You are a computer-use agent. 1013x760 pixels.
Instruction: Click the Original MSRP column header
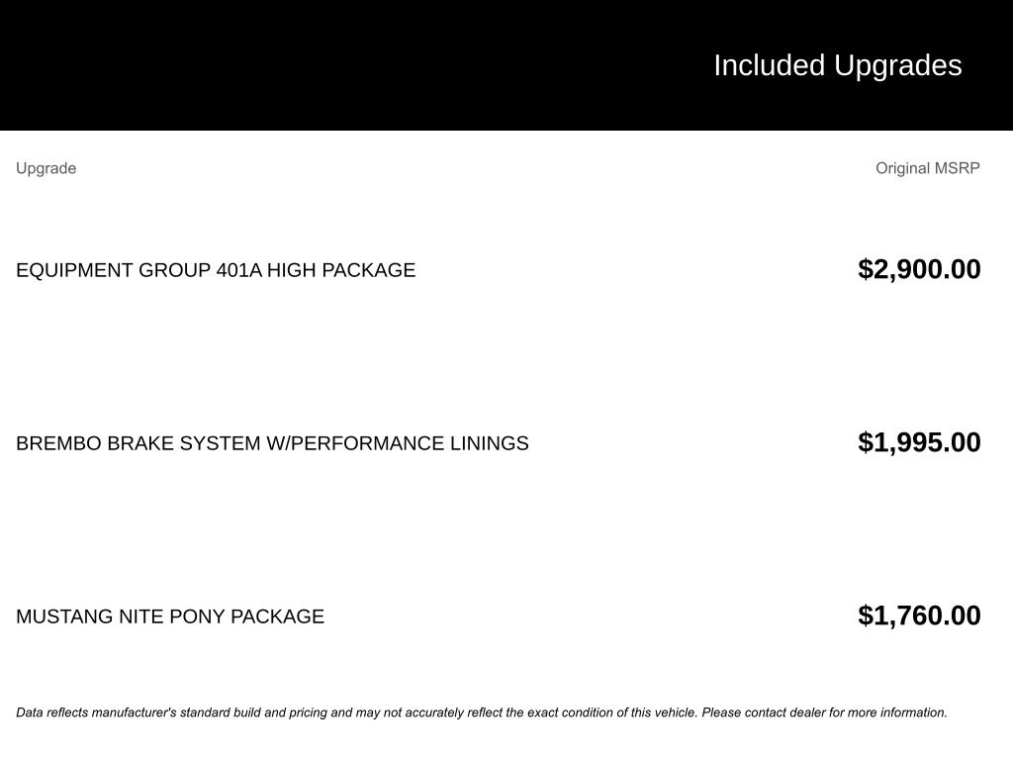coord(927,168)
